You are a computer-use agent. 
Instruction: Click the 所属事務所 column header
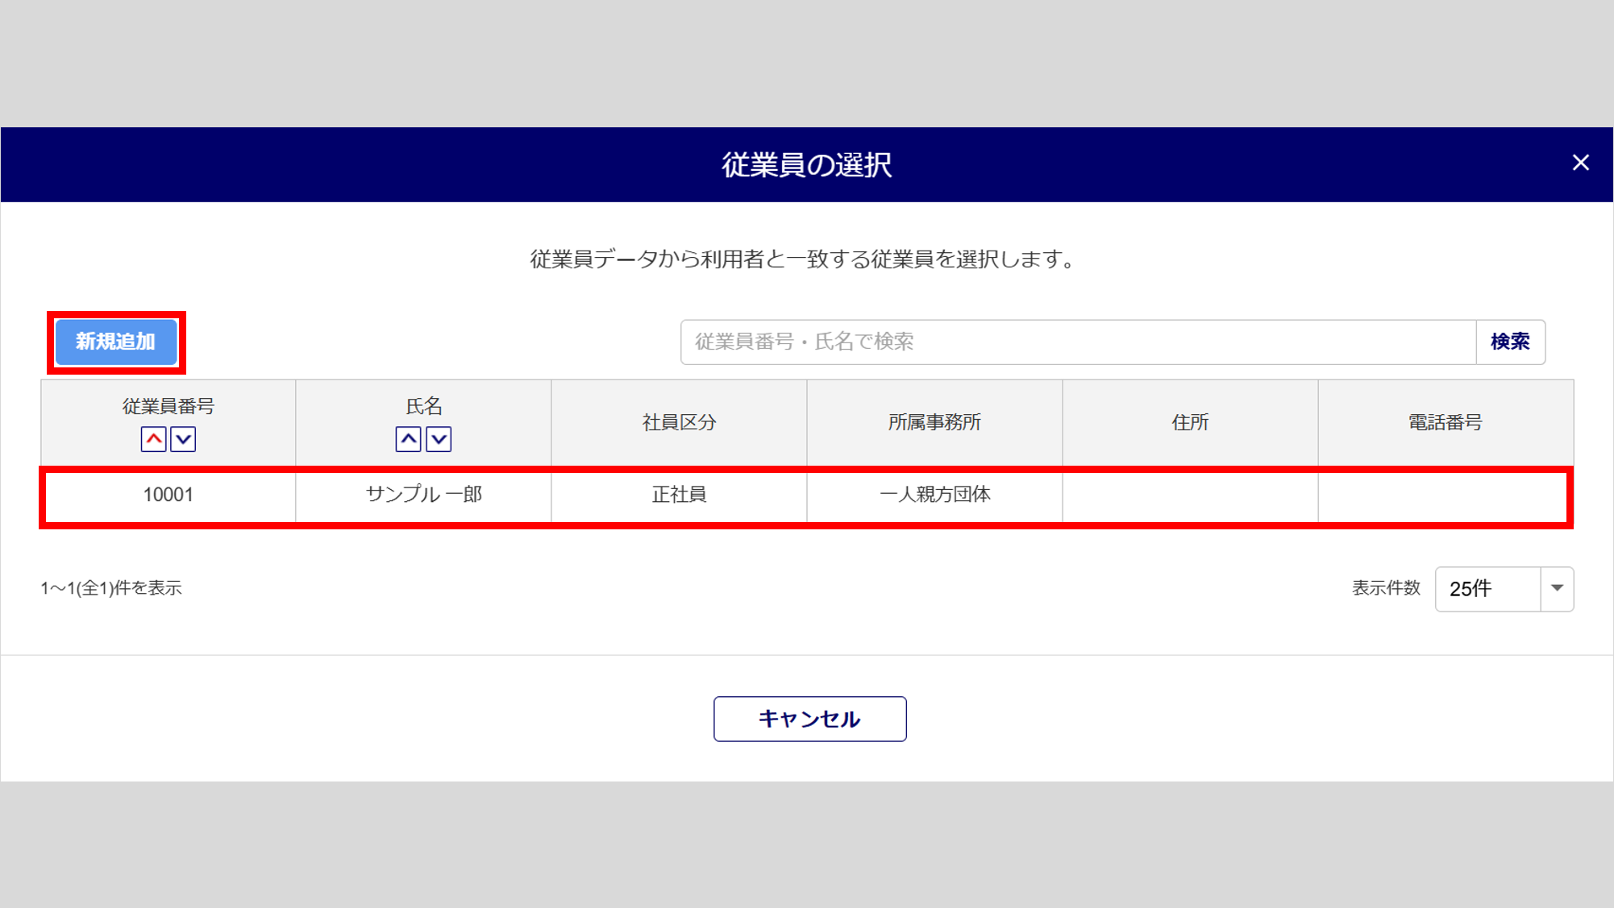pos(934,422)
